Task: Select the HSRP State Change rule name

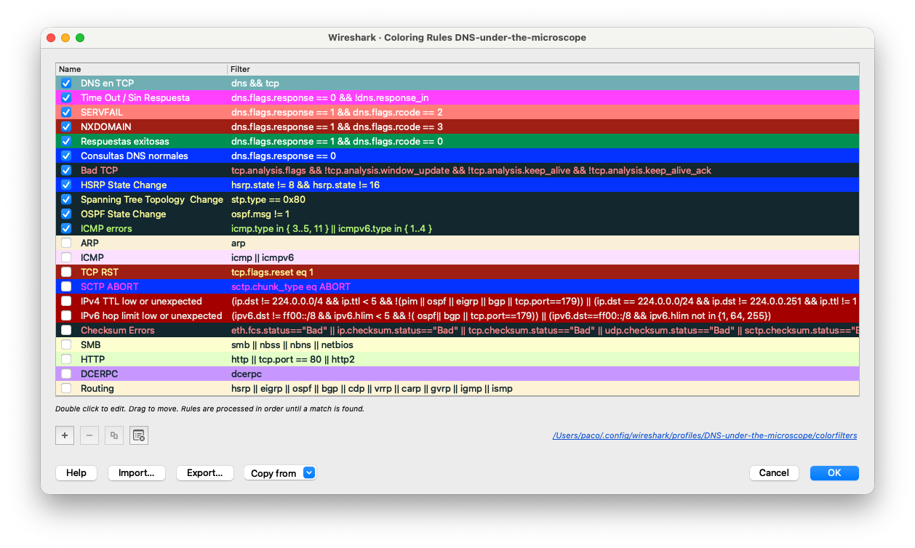Action: click(x=124, y=185)
